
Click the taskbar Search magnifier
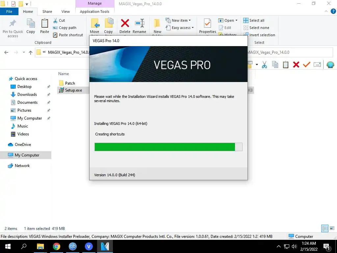click(24, 246)
